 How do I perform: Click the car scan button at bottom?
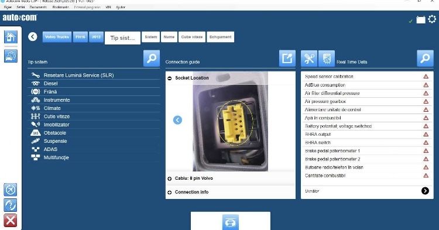click(231, 222)
